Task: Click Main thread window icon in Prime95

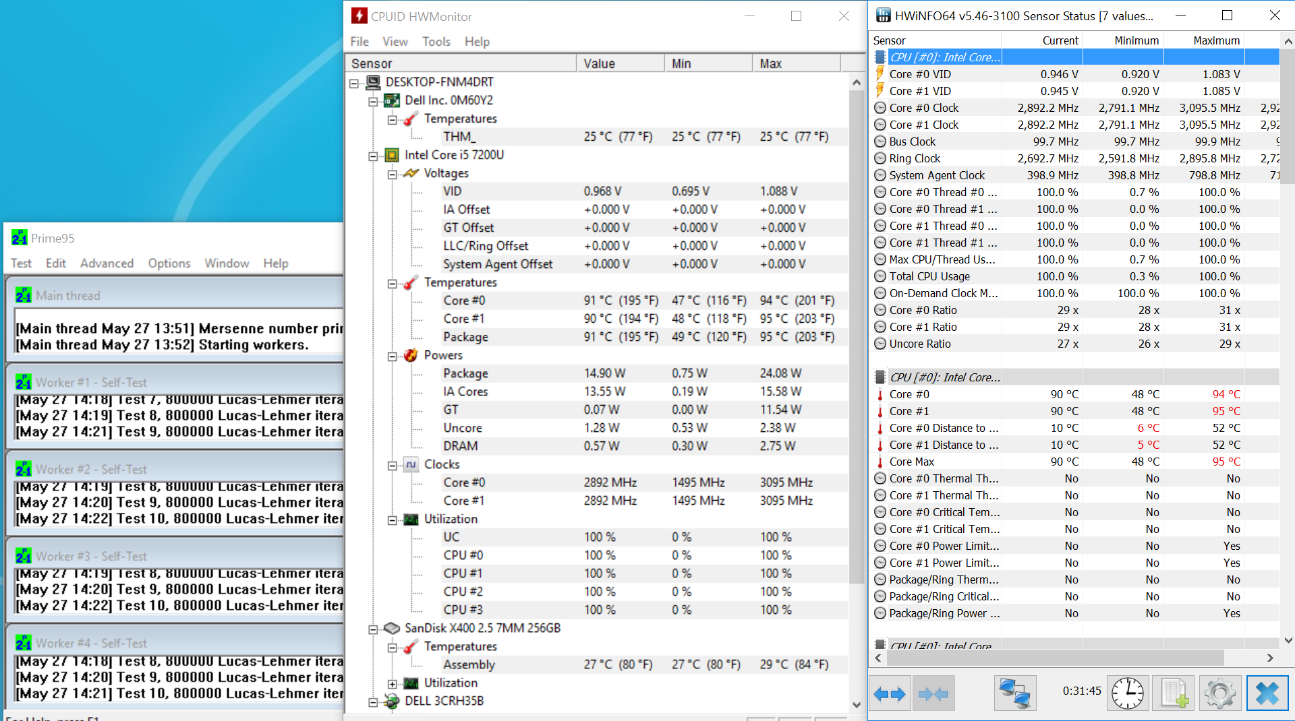Action: (24, 295)
